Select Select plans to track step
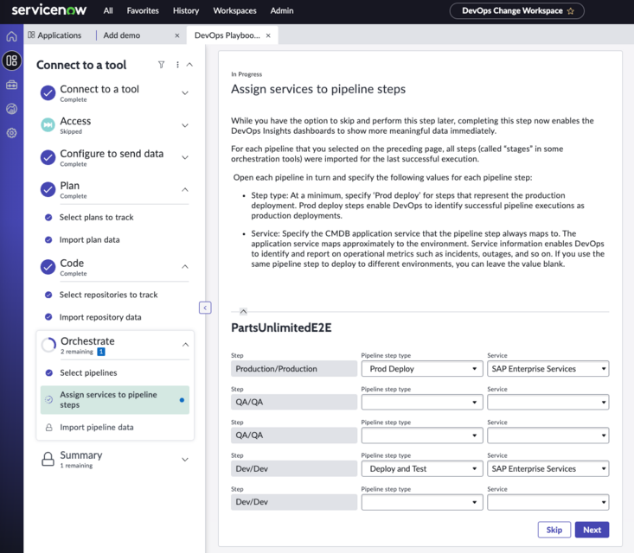 click(96, 218)
